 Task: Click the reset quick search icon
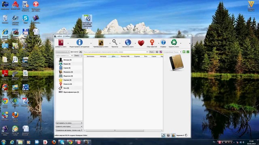tap(157, 52)
